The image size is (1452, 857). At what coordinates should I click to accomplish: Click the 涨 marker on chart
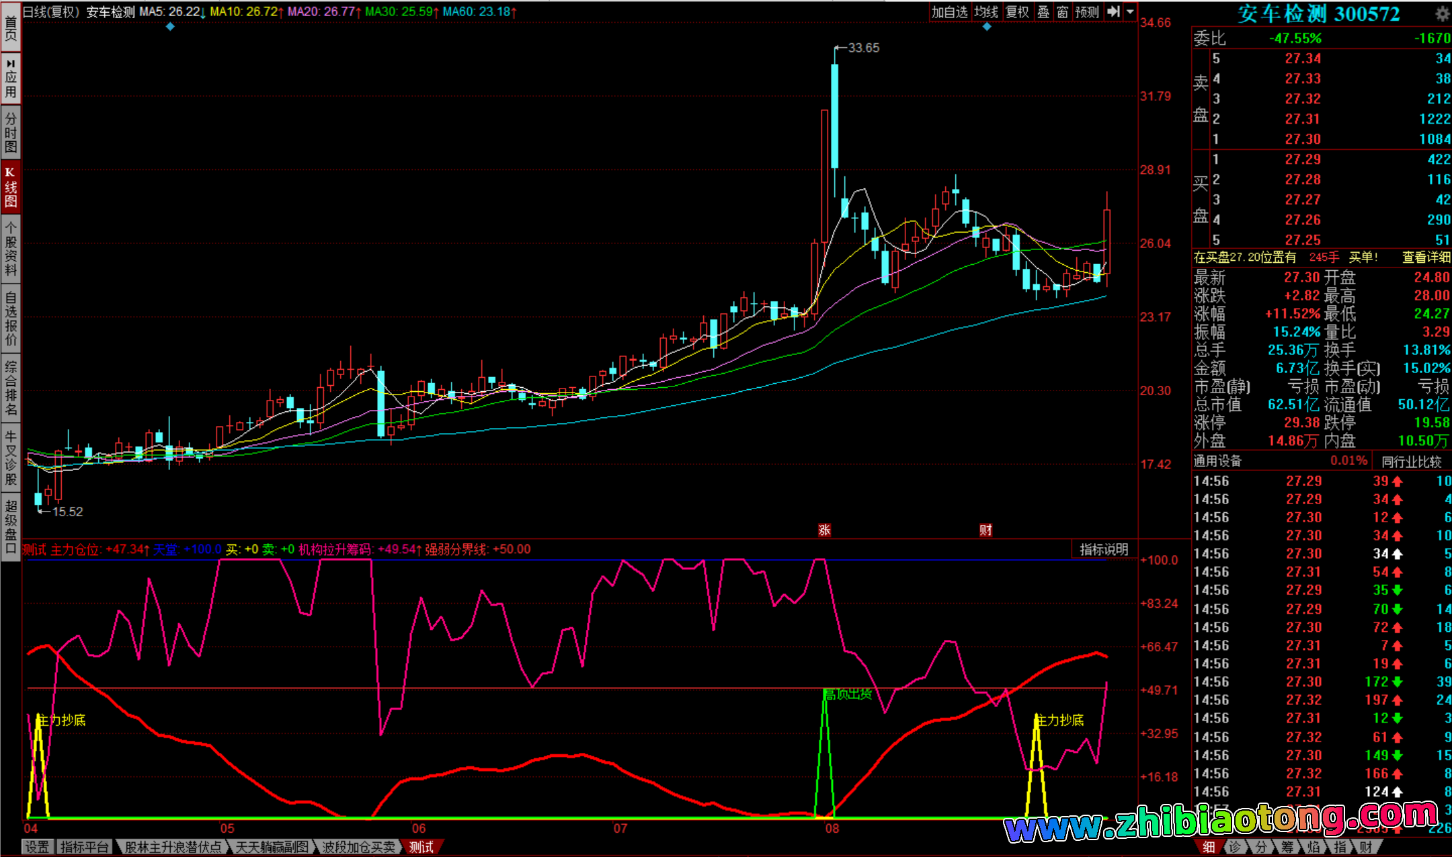(824, 530)
